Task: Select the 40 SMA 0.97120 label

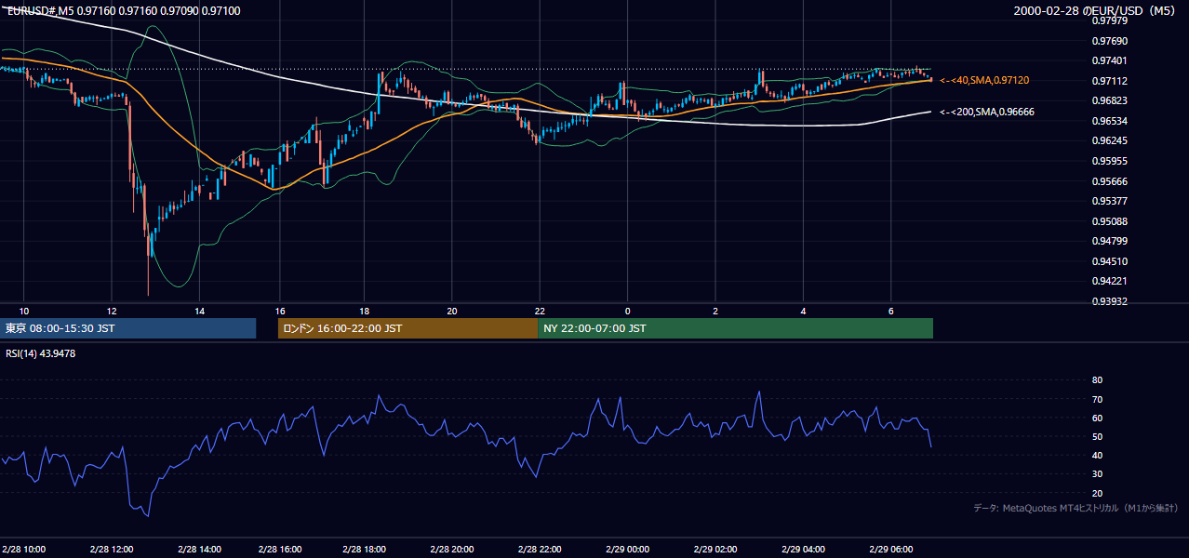Action: 984,81
